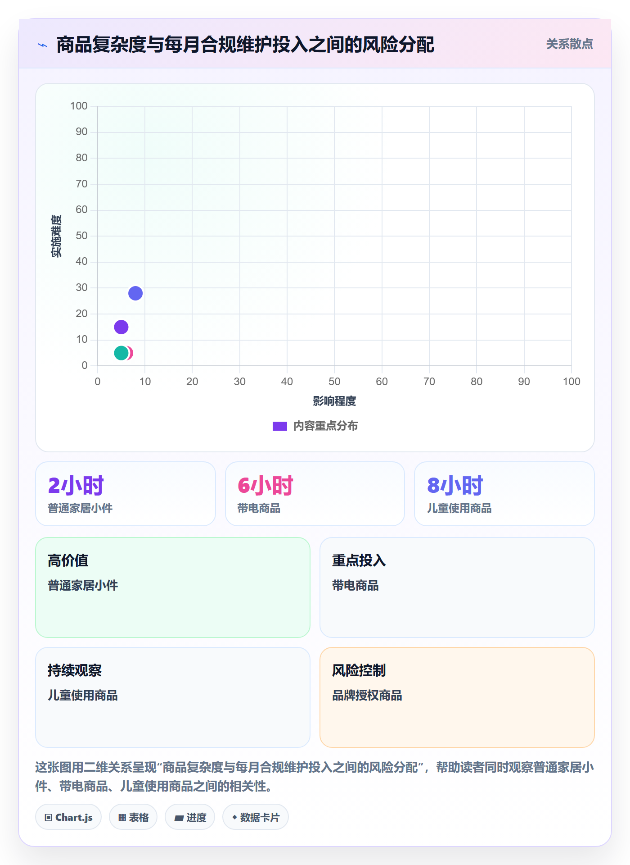The width and height of the screenshot is (630, 865).
Task: Click 带电商品 in the 重点投入 card
Action: coord(355,586)
